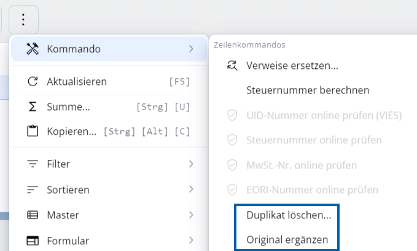This screenshot has height=251, width=417.
Task: Click the Aktualisieren refresh icon
Action: (33, 81)
